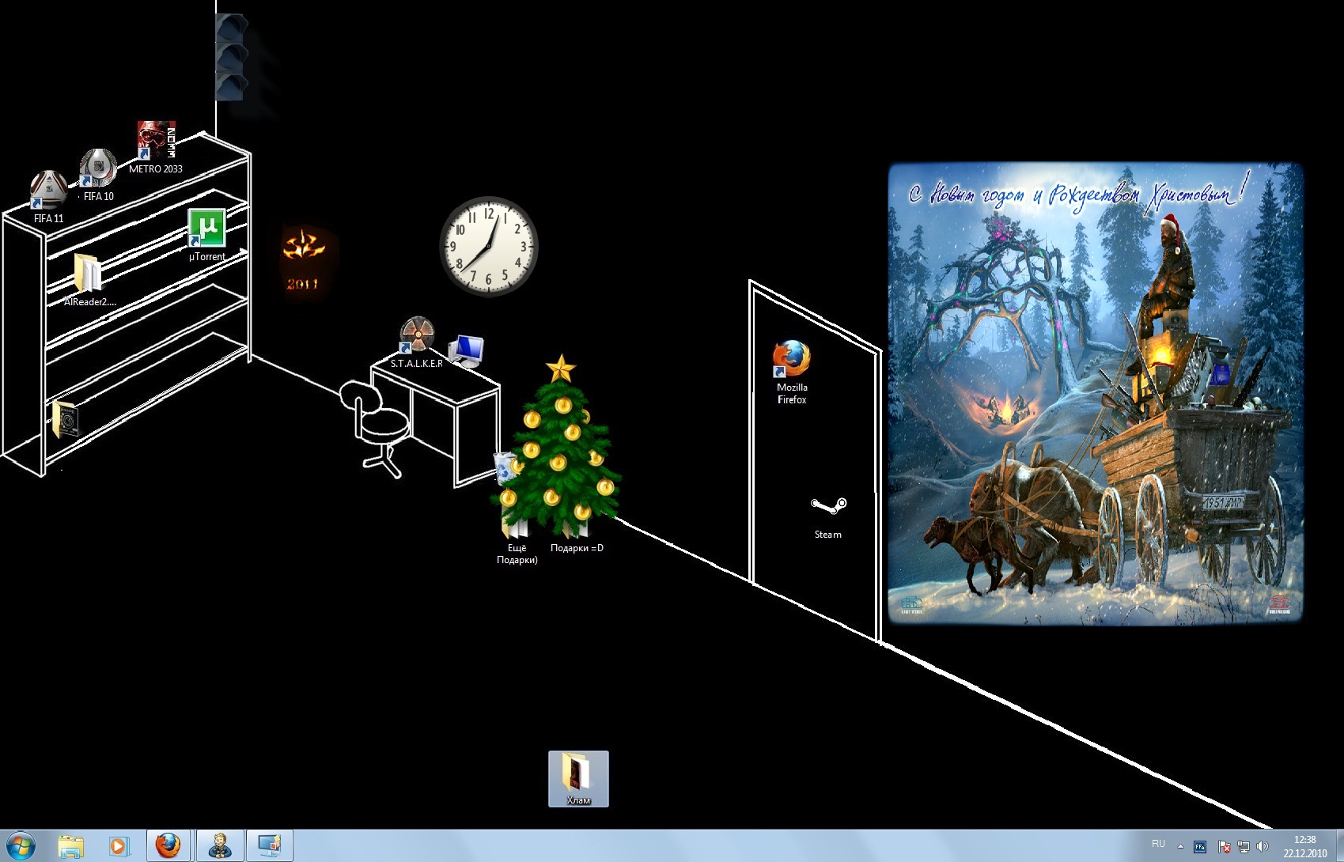
Task: Switch to the monitor personalization taskbar window
Action: click(x=270, y=846)
